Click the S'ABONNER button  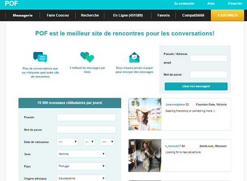tap(228, 15)
